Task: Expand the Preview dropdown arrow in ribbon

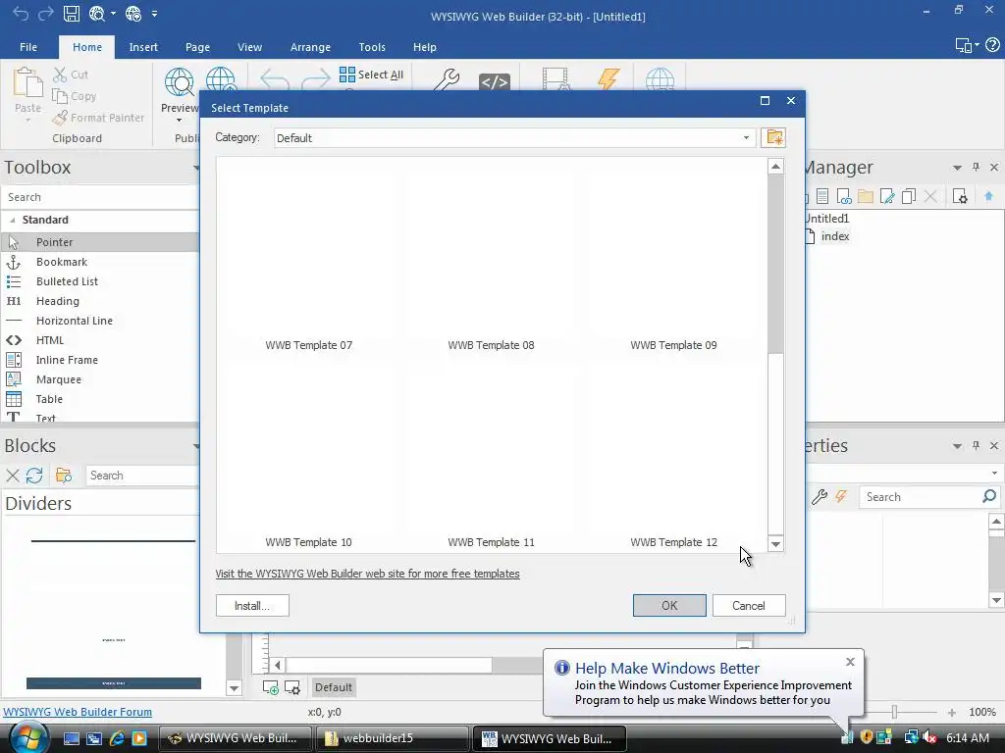Action: click(179, 120)
